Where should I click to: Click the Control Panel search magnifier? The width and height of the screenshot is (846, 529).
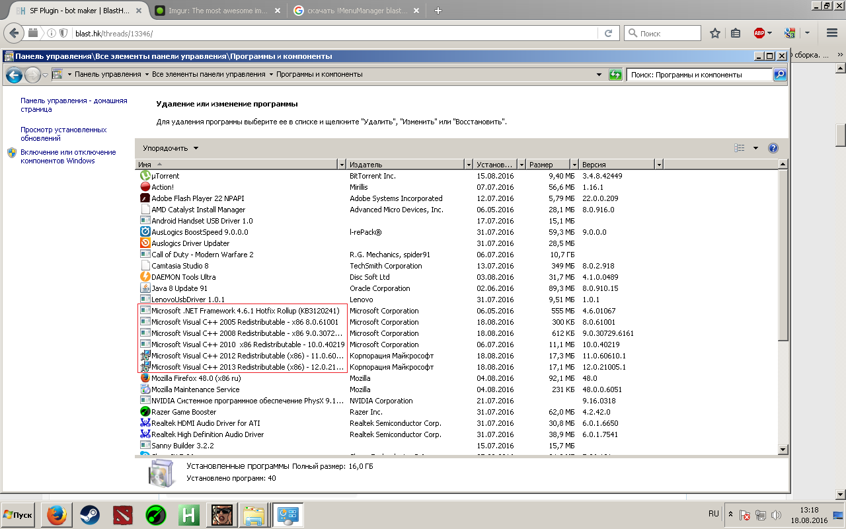(x=780, y=75)
